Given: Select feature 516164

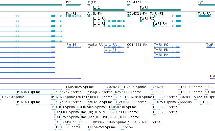Looking at the screenshot, I should (127, 127).
